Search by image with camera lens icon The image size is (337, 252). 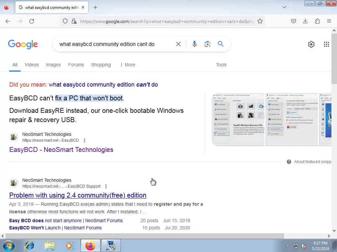(207, 44)
